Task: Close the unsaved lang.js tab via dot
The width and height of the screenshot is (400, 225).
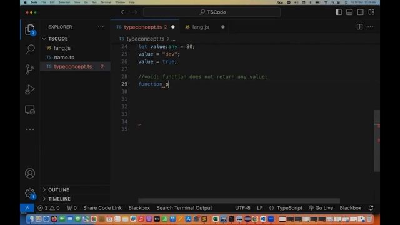Action: pyautogui.click(x=223, y=27)
